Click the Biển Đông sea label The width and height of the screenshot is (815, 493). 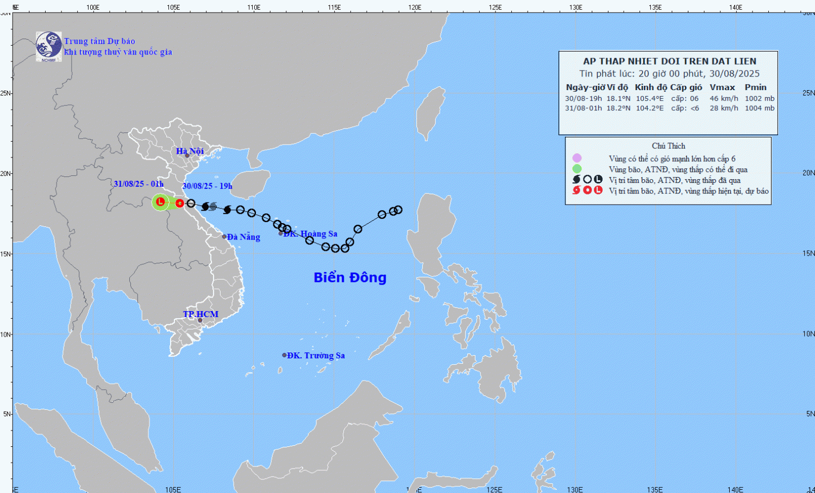(x=350, y=277)
